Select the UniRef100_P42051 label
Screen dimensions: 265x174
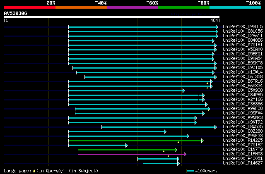tap(243, 159)
